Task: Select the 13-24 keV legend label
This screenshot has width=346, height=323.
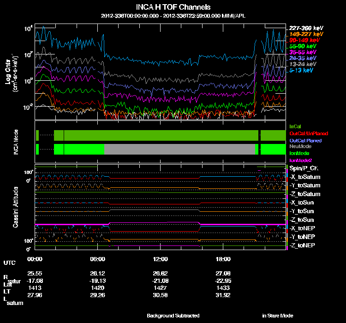Action: [303, 64]
